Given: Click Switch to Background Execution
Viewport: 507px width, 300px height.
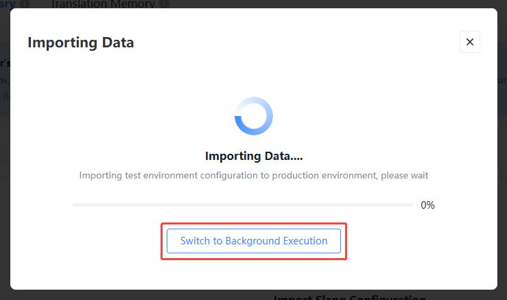Looking at the screenshot, I should [254, 241].
